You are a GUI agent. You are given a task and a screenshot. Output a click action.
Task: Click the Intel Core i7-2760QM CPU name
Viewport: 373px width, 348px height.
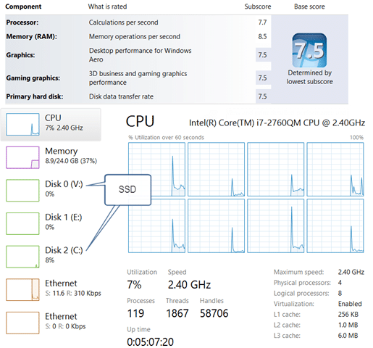[277, 123]
